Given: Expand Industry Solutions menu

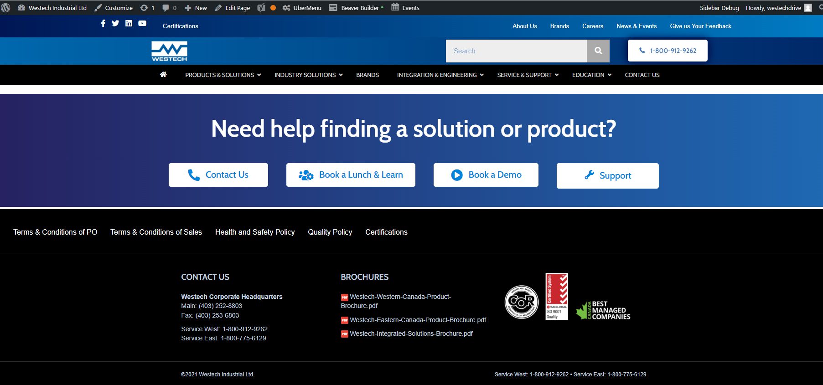Looking at the screenshot, I should pyautogui.click(x=308, y=75).
